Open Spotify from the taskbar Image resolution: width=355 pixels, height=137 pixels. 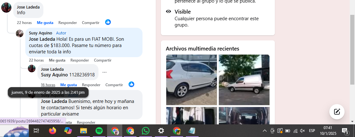click(x=99, y=131)
